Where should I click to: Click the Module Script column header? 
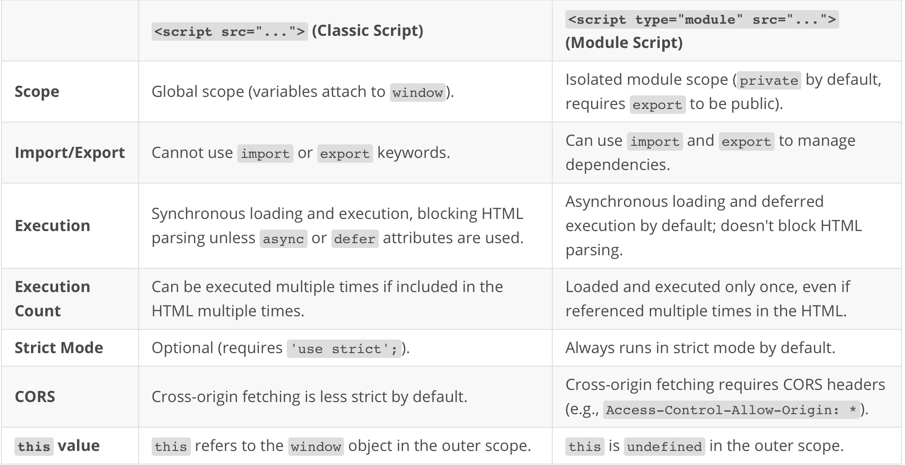(x=702, y=31)
